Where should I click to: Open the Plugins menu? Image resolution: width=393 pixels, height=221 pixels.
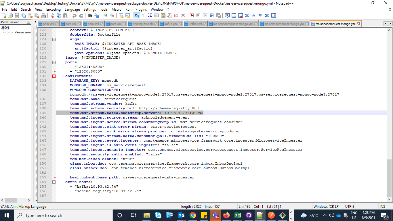(141, 9)
